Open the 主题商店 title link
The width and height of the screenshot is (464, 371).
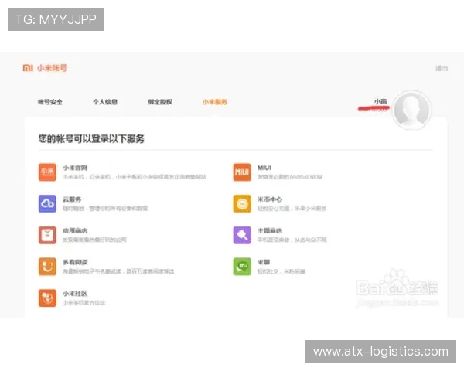click(x=270, y=231)
